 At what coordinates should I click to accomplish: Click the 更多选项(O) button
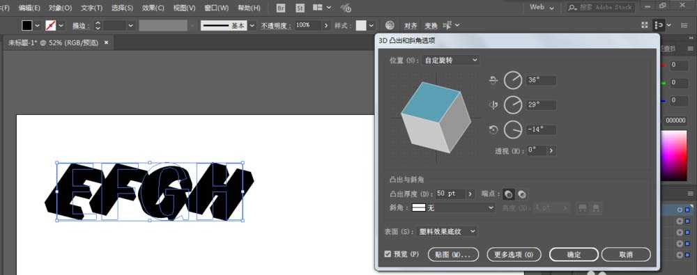coord(514,255)
